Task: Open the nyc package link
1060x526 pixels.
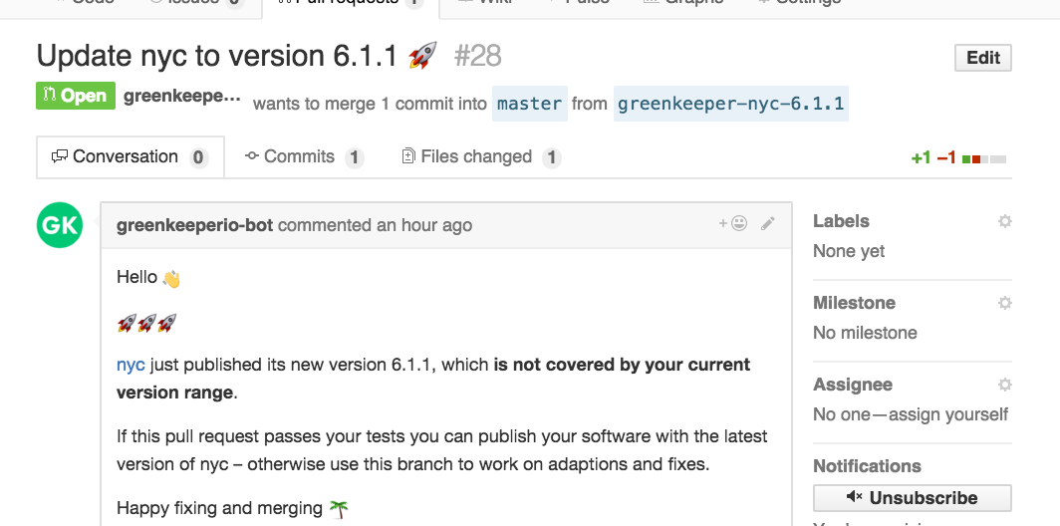Action: (x=131, y=365)
